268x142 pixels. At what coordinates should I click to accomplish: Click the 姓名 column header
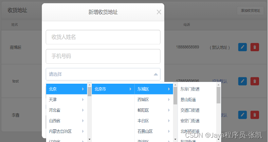pyautogui.click(x=15, y=25)
